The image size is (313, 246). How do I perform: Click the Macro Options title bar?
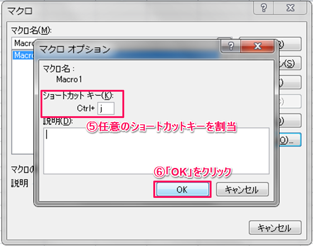[128, 49]
